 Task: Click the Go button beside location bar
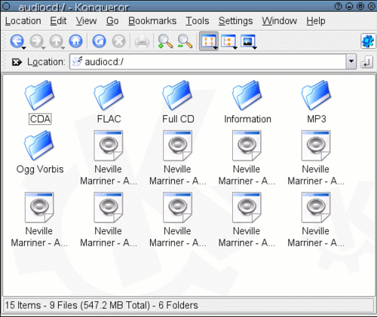click(x=366, y=62)
